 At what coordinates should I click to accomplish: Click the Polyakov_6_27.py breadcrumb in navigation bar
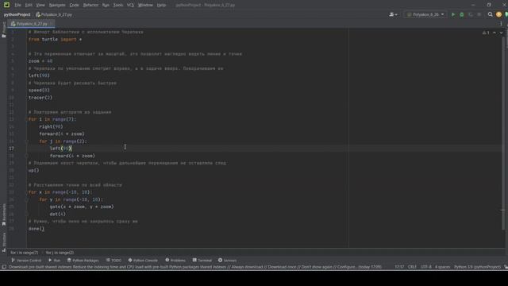[54, 14]
